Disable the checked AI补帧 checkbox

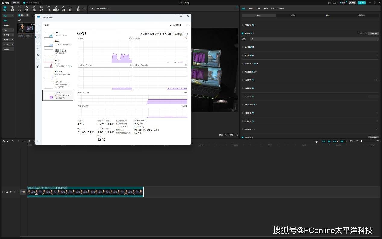(243, 33)
